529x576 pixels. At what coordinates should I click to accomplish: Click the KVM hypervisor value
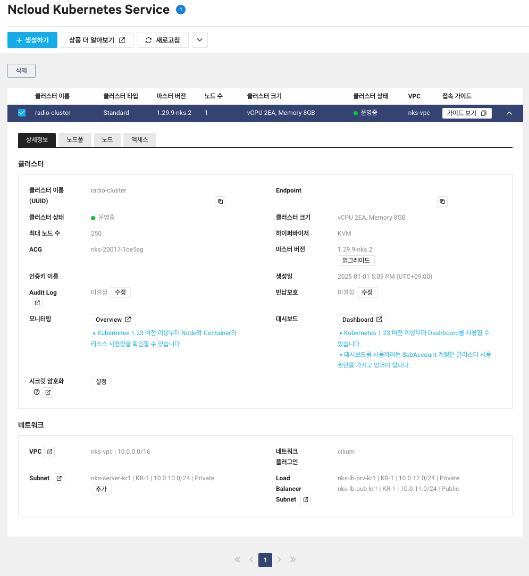pyautogui.click(x=345, y=233)
